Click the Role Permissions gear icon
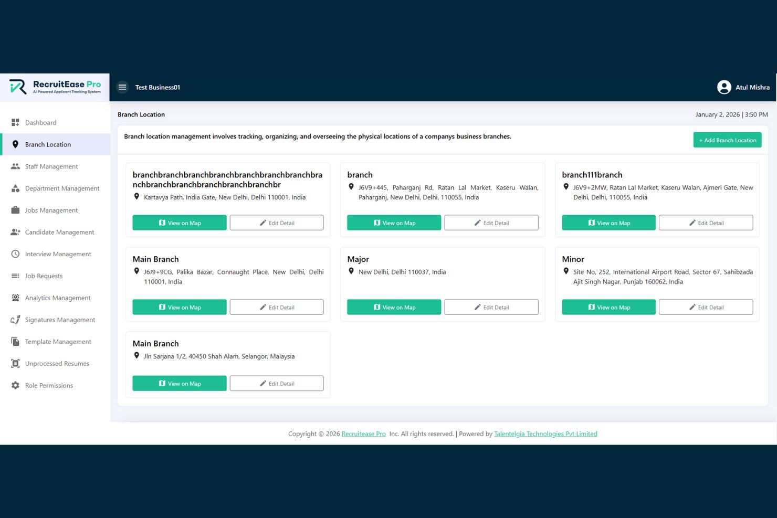 15,385
